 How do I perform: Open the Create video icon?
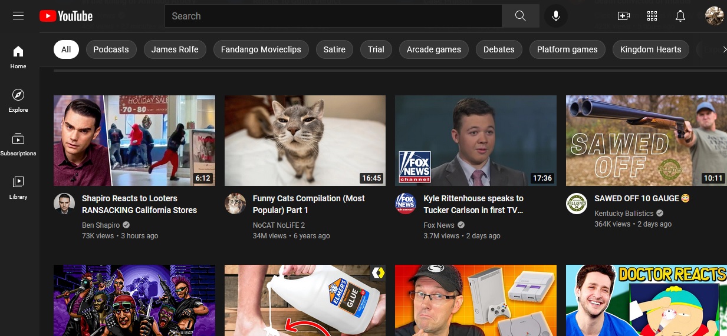(624, 16)
